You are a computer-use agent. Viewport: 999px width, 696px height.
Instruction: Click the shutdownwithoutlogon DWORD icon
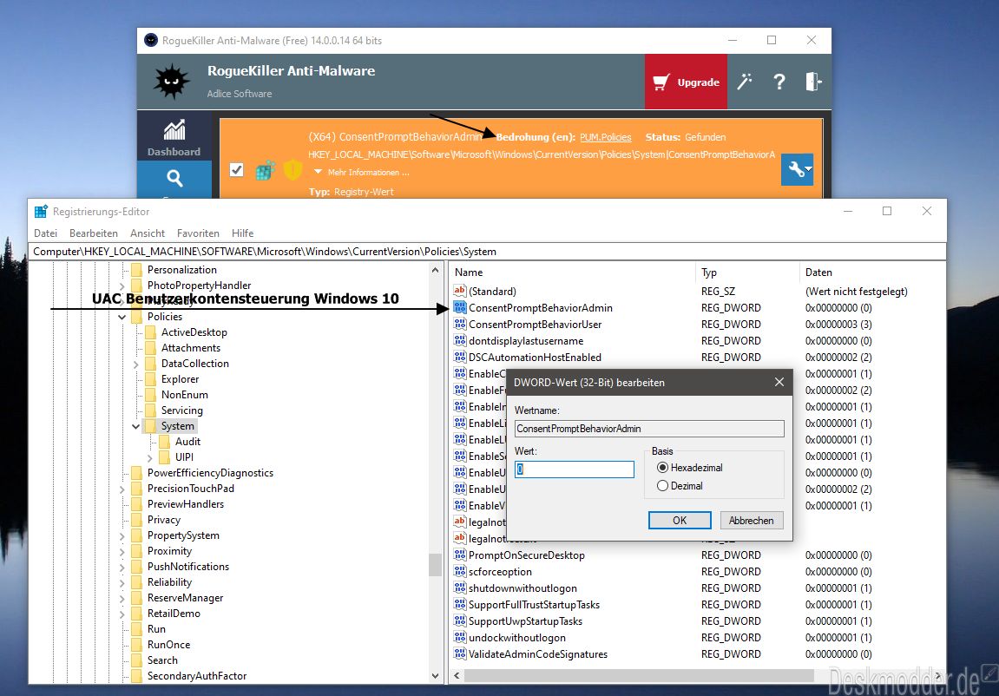coord(459,588)
